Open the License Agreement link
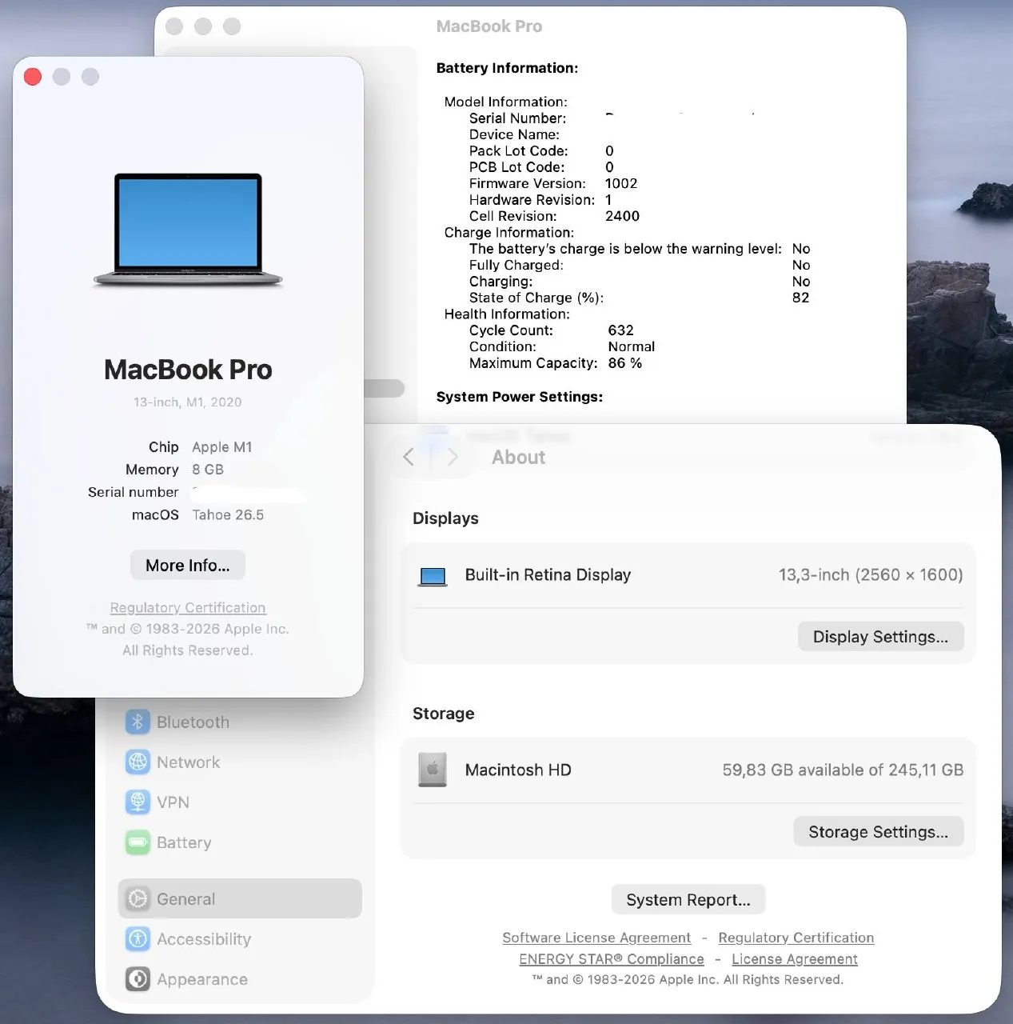 (795, 959)
